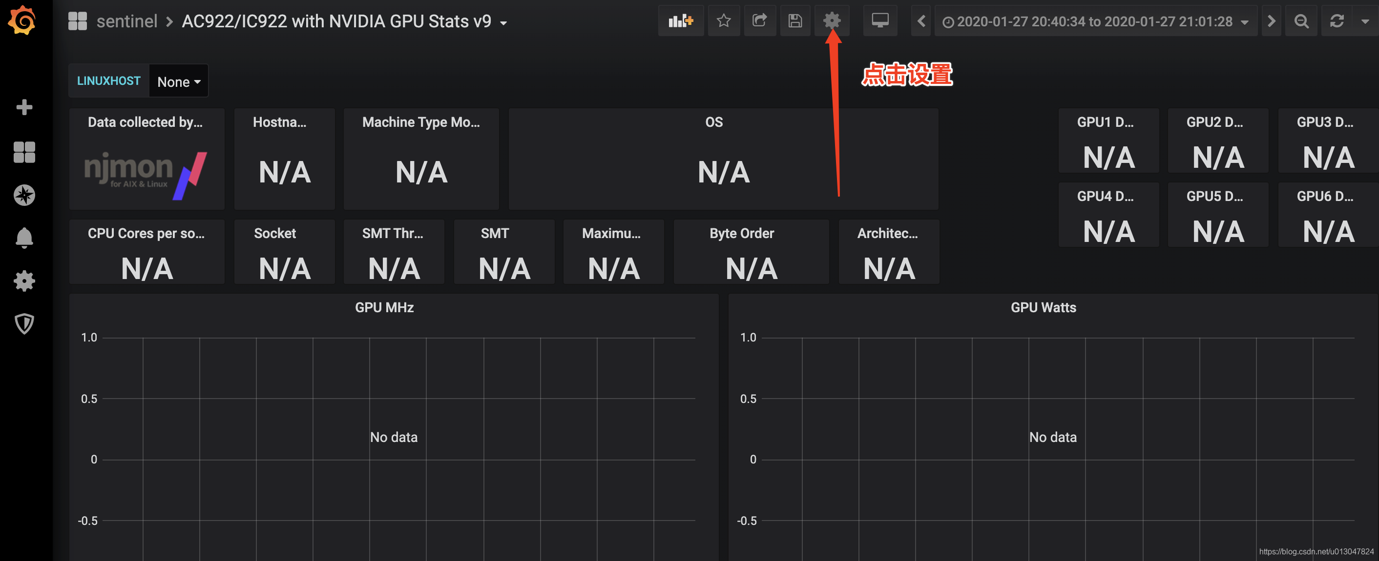The image size is (1379, 561).
Task: Cycle view mode with monitor icon
Action: pyautogui.click(x=879, y=21)
